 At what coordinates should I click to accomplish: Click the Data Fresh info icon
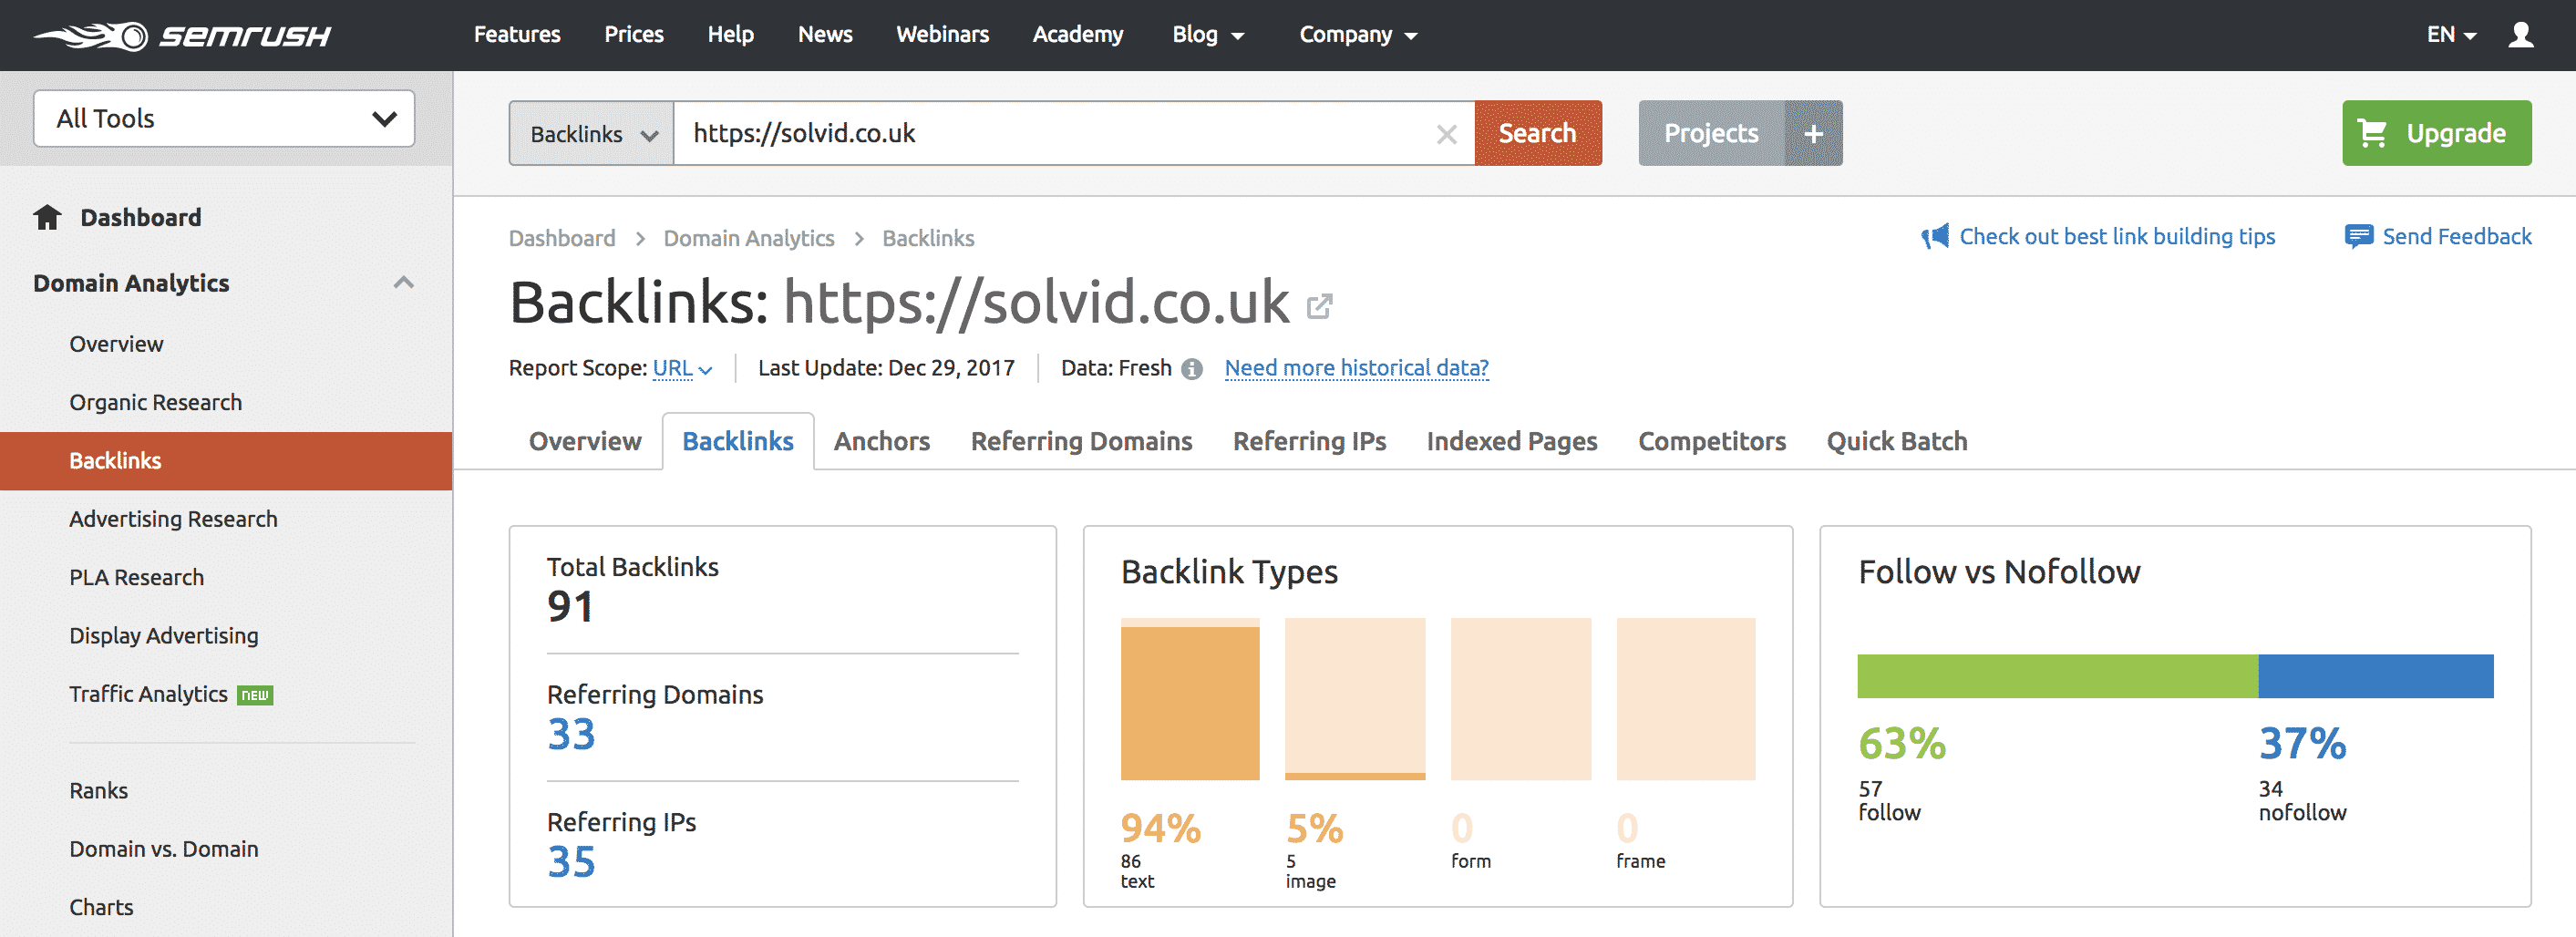pos(1191,369)
